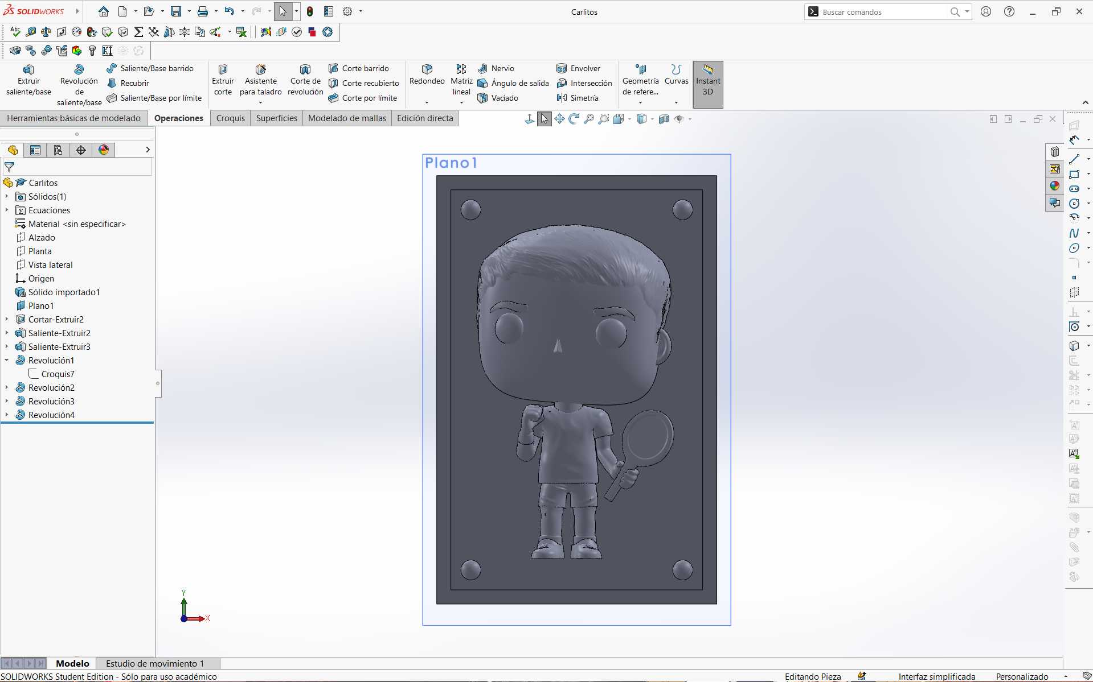Open the selection tool dropdown arrow

[296, 11]
